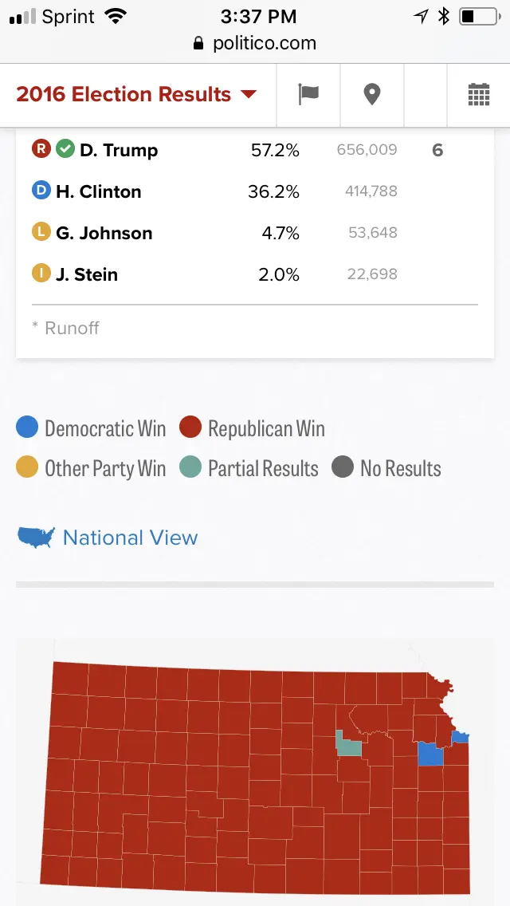Open the National View link
This screenshot has width=510, height=906.
(x=130, y=538)
